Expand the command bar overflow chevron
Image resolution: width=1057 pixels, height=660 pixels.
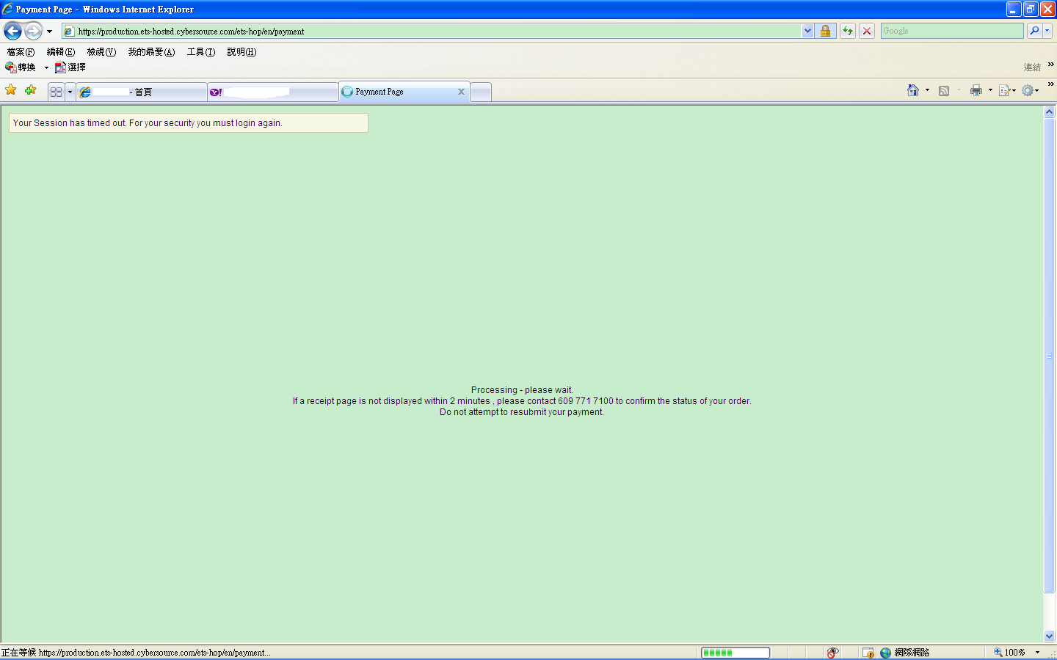[1050, 84]
